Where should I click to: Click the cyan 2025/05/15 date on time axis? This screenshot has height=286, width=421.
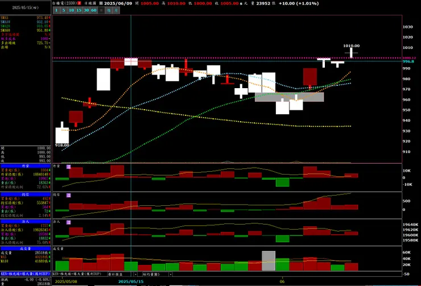(131, 281)
